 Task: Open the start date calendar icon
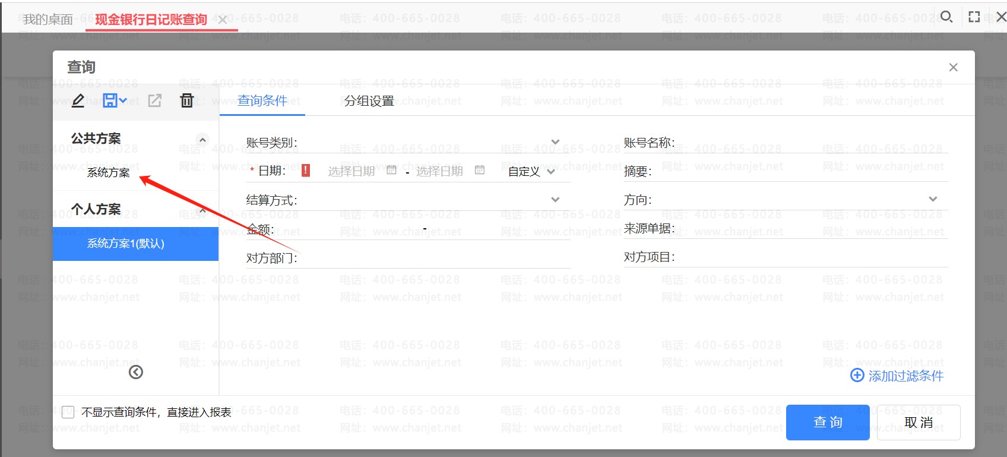coord(391,171)
